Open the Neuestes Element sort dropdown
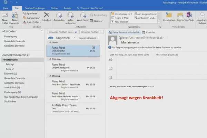This screenshot has width=207, height=138. [x=89, y=38]
